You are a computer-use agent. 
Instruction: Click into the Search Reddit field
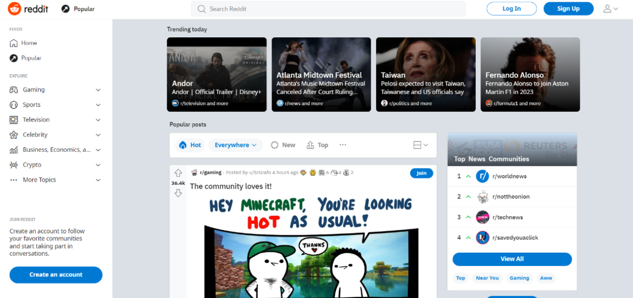coord(328,9)
